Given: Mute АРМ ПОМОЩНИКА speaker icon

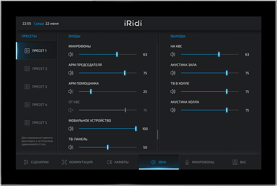Looking at the screenshot, I should (x=71, y=92).
